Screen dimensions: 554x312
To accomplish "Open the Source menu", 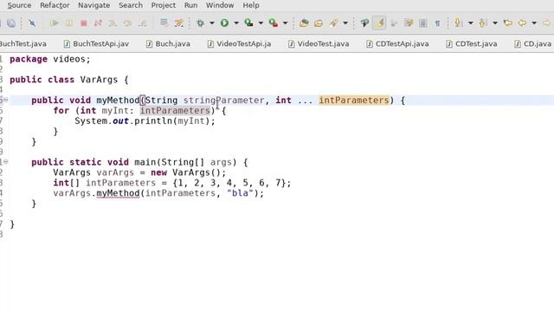I will tap(19, 5).
